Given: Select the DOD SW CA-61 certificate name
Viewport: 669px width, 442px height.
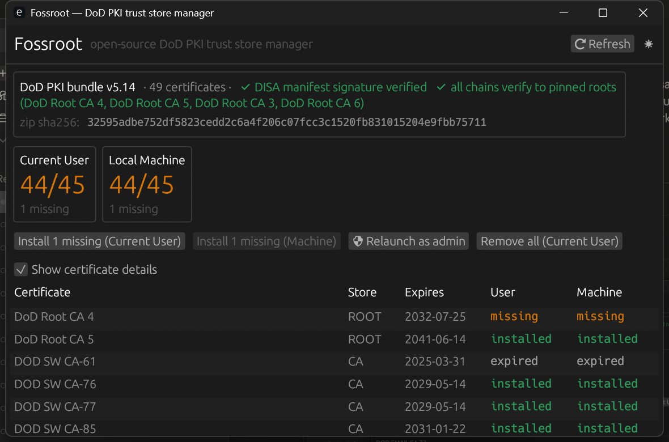Looking at the screenshot, I should pos(55,362).
